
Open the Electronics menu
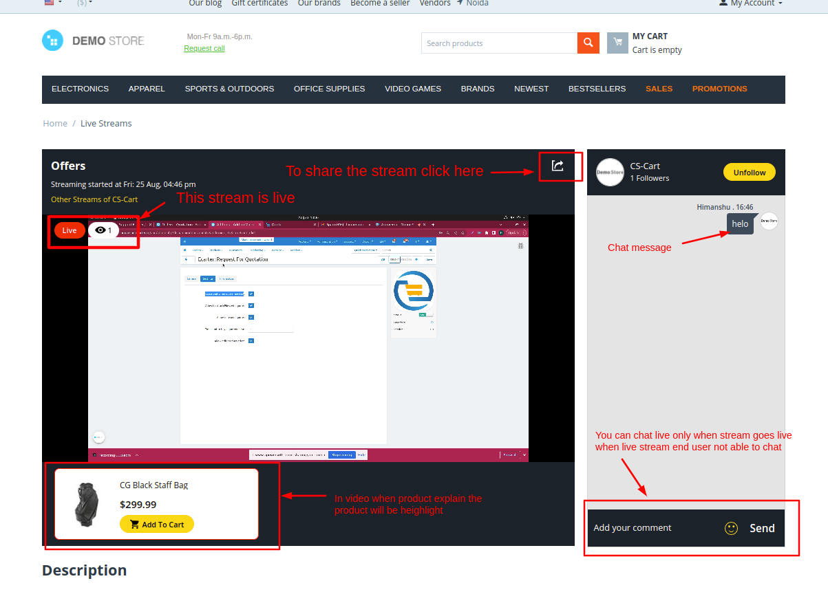click(x=80, y=89)
